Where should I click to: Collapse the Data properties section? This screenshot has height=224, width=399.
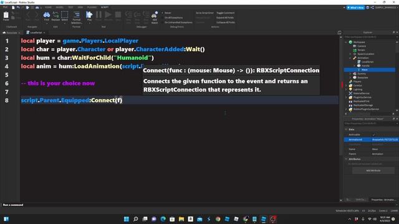[346, 129]
